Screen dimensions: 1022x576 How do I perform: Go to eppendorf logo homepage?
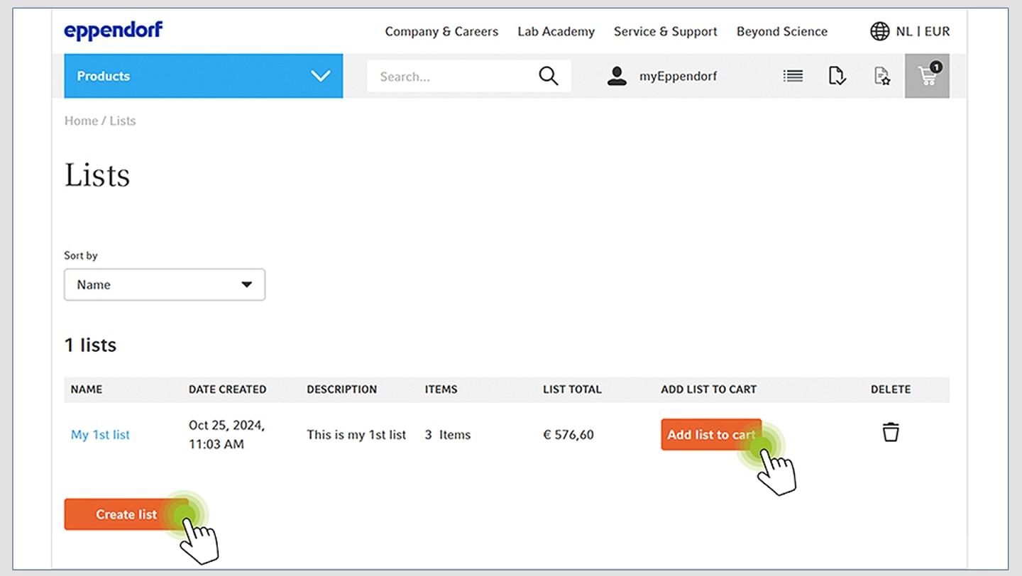(x=114, y=31)
